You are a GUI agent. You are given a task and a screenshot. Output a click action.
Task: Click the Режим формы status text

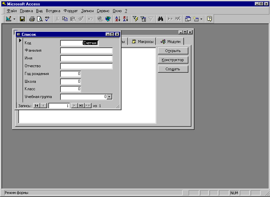(17, 193)
